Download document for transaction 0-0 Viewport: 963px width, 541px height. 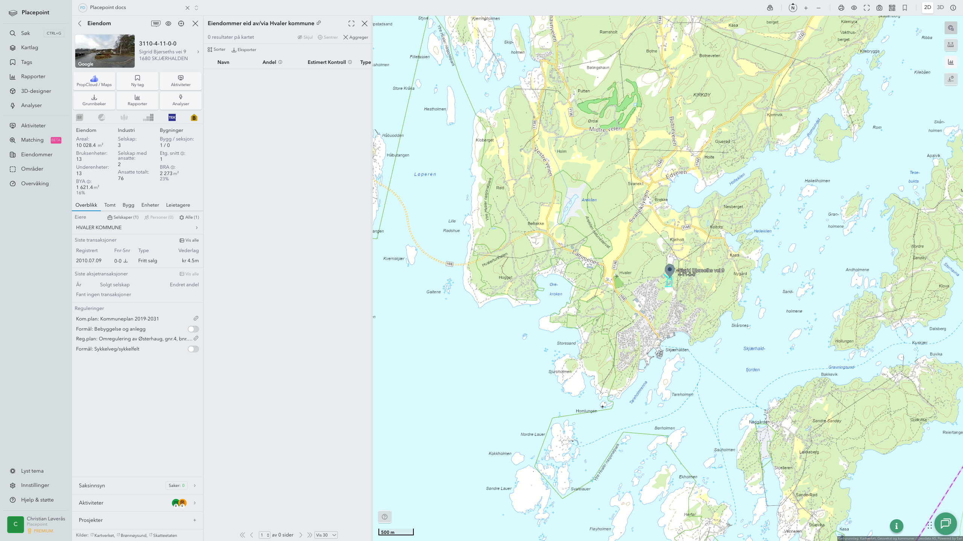point(126,261)
